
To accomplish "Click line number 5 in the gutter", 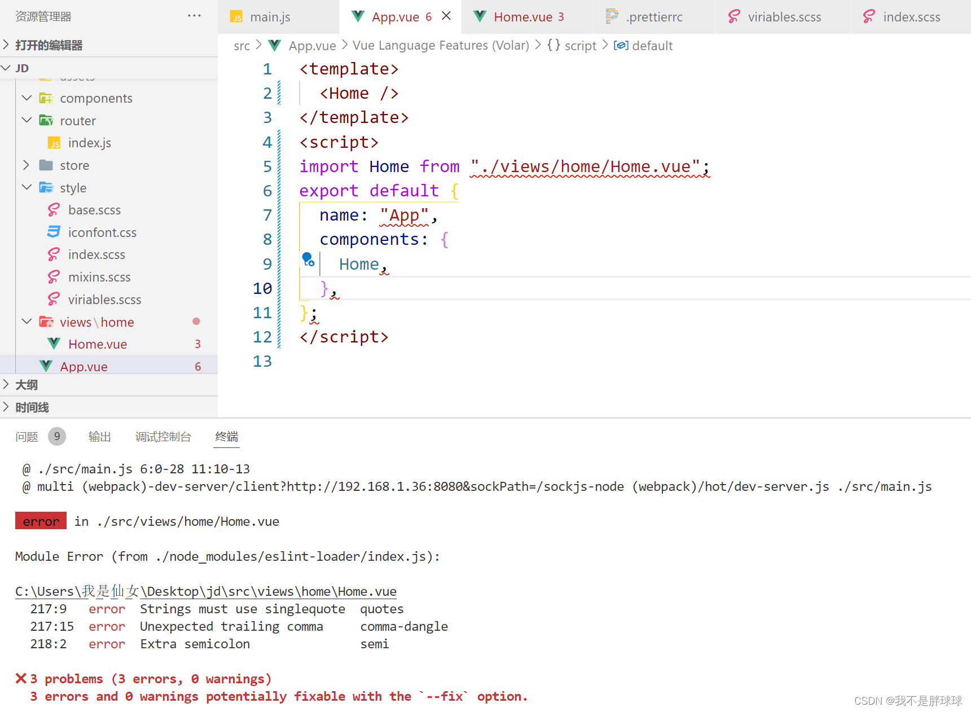I will click(267, 166).
